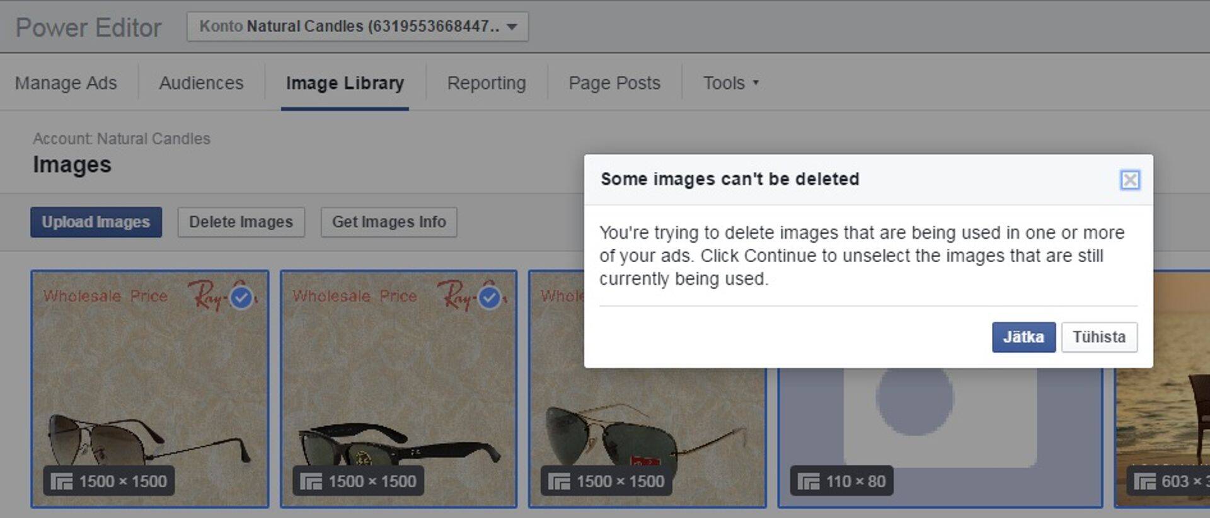Click size icon on the beach photo badge
1210x518 pixels.
tap(1144, 482)
